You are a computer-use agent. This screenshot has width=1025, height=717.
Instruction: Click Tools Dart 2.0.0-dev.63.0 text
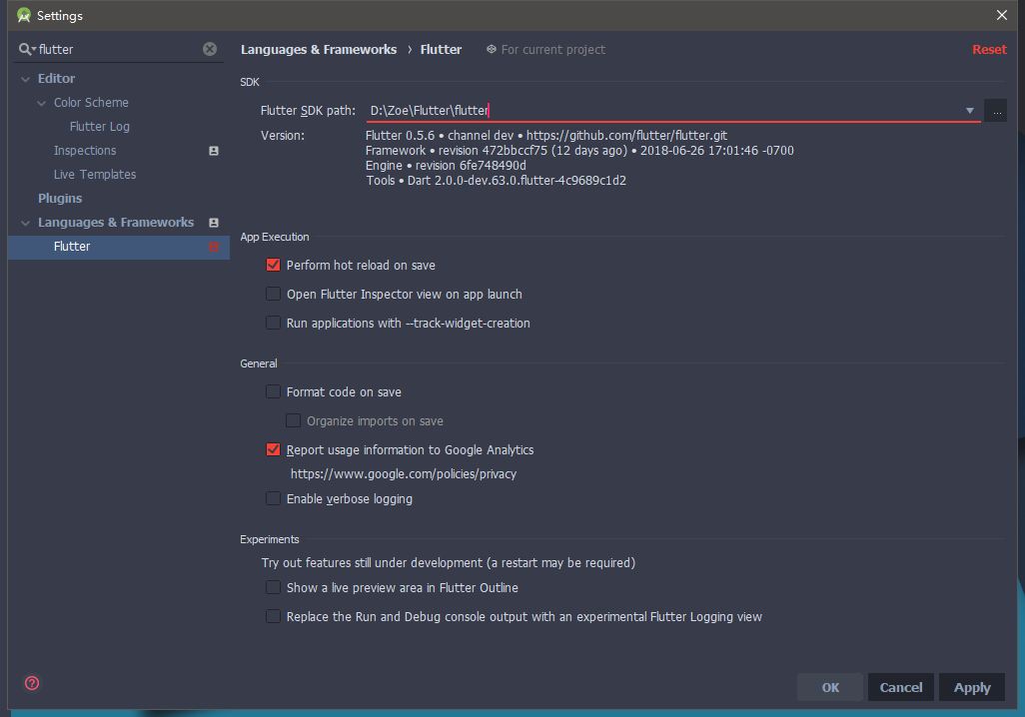[x=497, y=181]
